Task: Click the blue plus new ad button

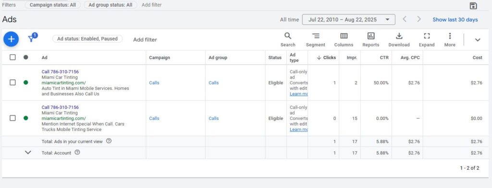Action: click(12, 39)
